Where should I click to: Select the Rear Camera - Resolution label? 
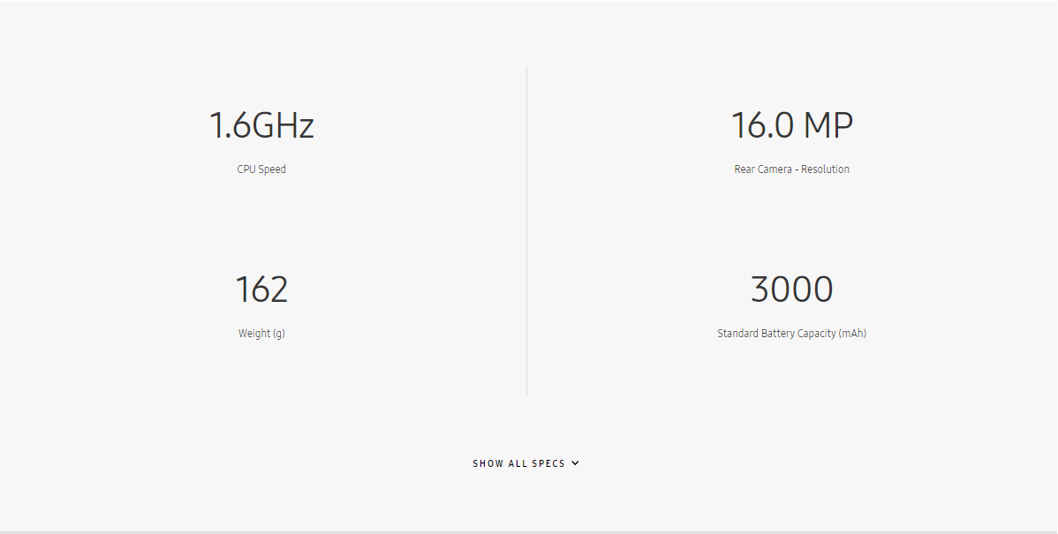(x=791, y=169)
